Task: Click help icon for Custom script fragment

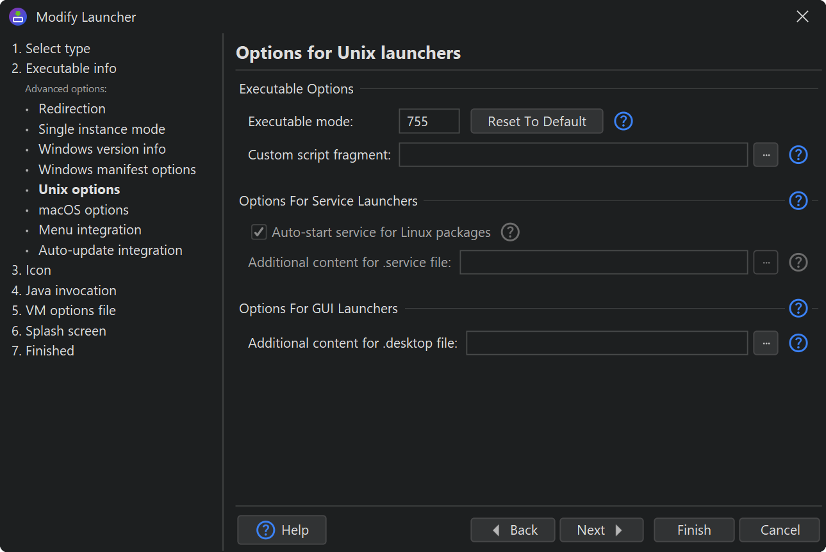Action: (798, 155)
